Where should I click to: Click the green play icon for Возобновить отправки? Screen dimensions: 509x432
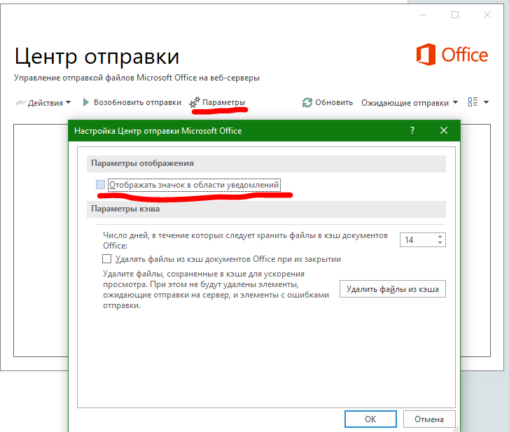pos(85,102)
